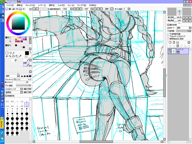Pick color in saturation square
Screen dimensions: 192x144
click(x=18, y=23)
